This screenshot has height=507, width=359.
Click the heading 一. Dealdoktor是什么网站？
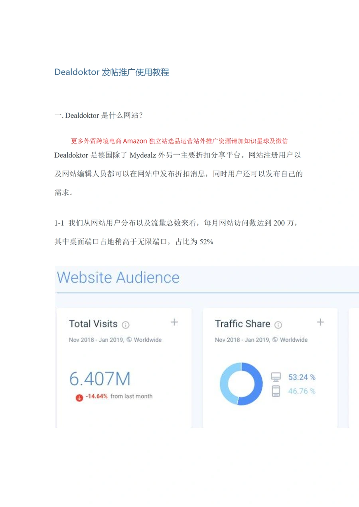(x=99, y=116)
